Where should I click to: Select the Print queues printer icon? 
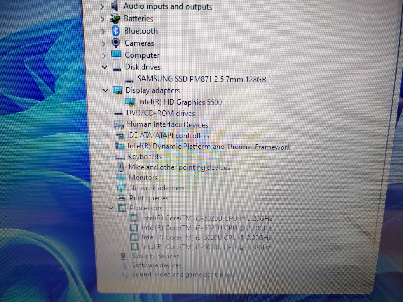121,198
